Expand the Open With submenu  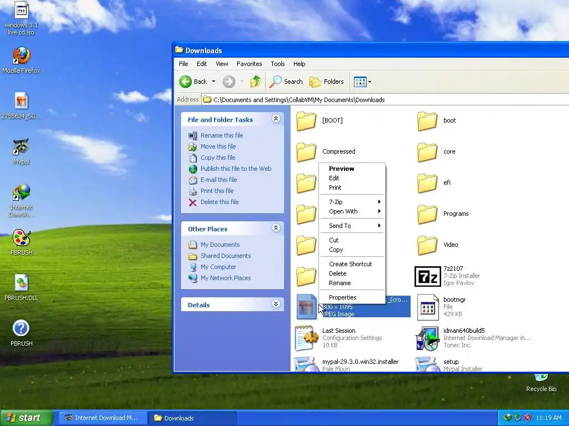tap(352, 211)
